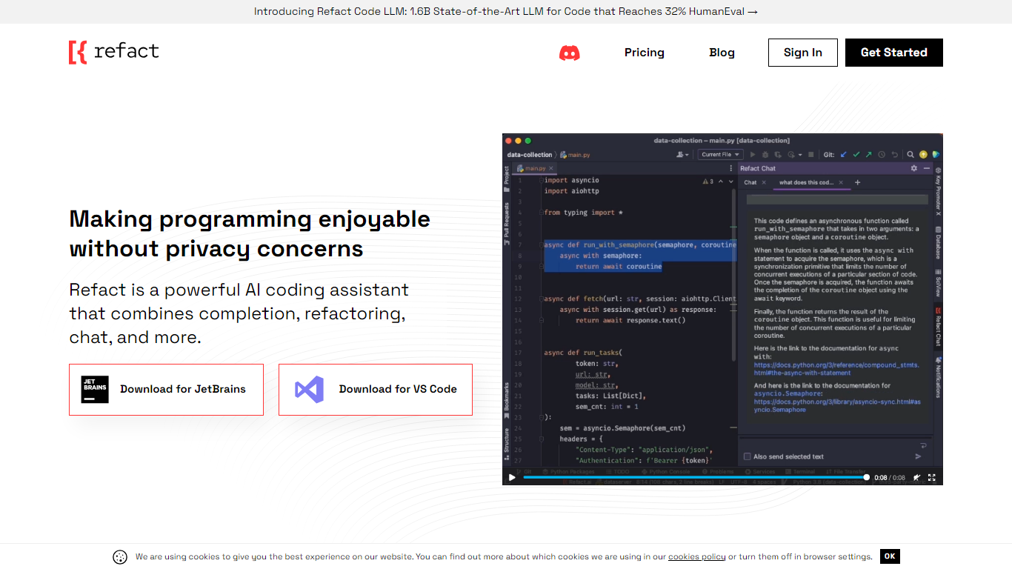Click the Sign In button

coord(802,53)
